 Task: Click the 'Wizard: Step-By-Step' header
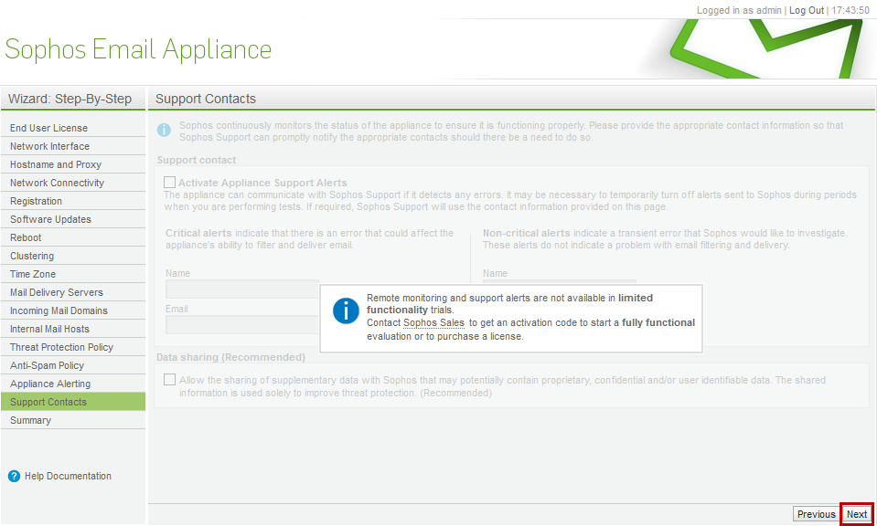click(x=70, y=99)
